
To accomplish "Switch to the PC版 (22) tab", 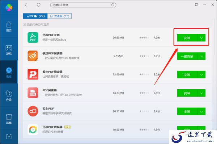I will [35, 16].
